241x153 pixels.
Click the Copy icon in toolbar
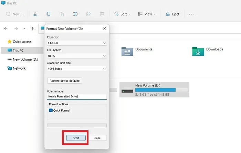pos(48,14)
